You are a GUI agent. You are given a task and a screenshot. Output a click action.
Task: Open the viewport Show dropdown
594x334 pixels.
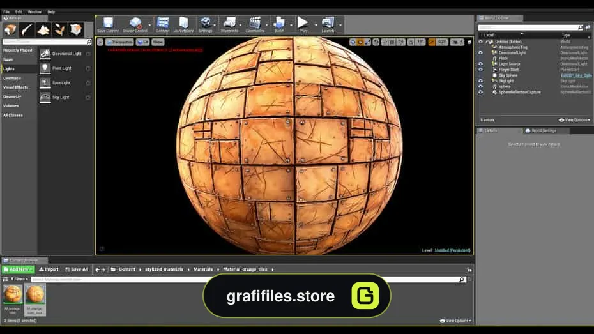pos(158,42)
